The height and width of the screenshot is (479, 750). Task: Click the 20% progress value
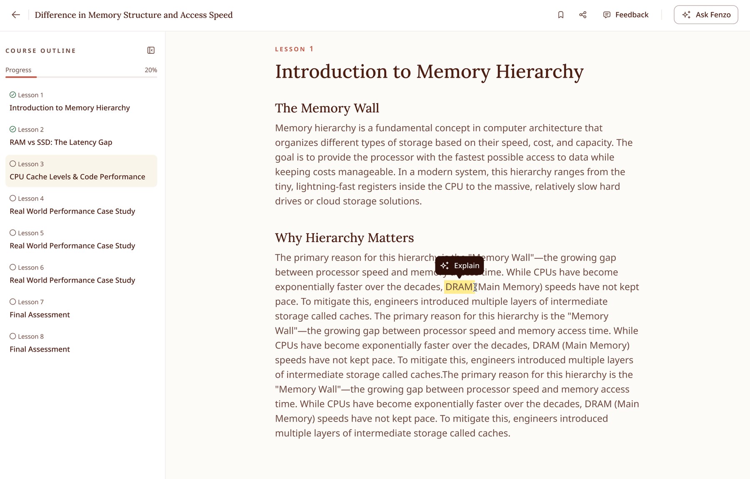pyautogui.click(x=151, y=70)
